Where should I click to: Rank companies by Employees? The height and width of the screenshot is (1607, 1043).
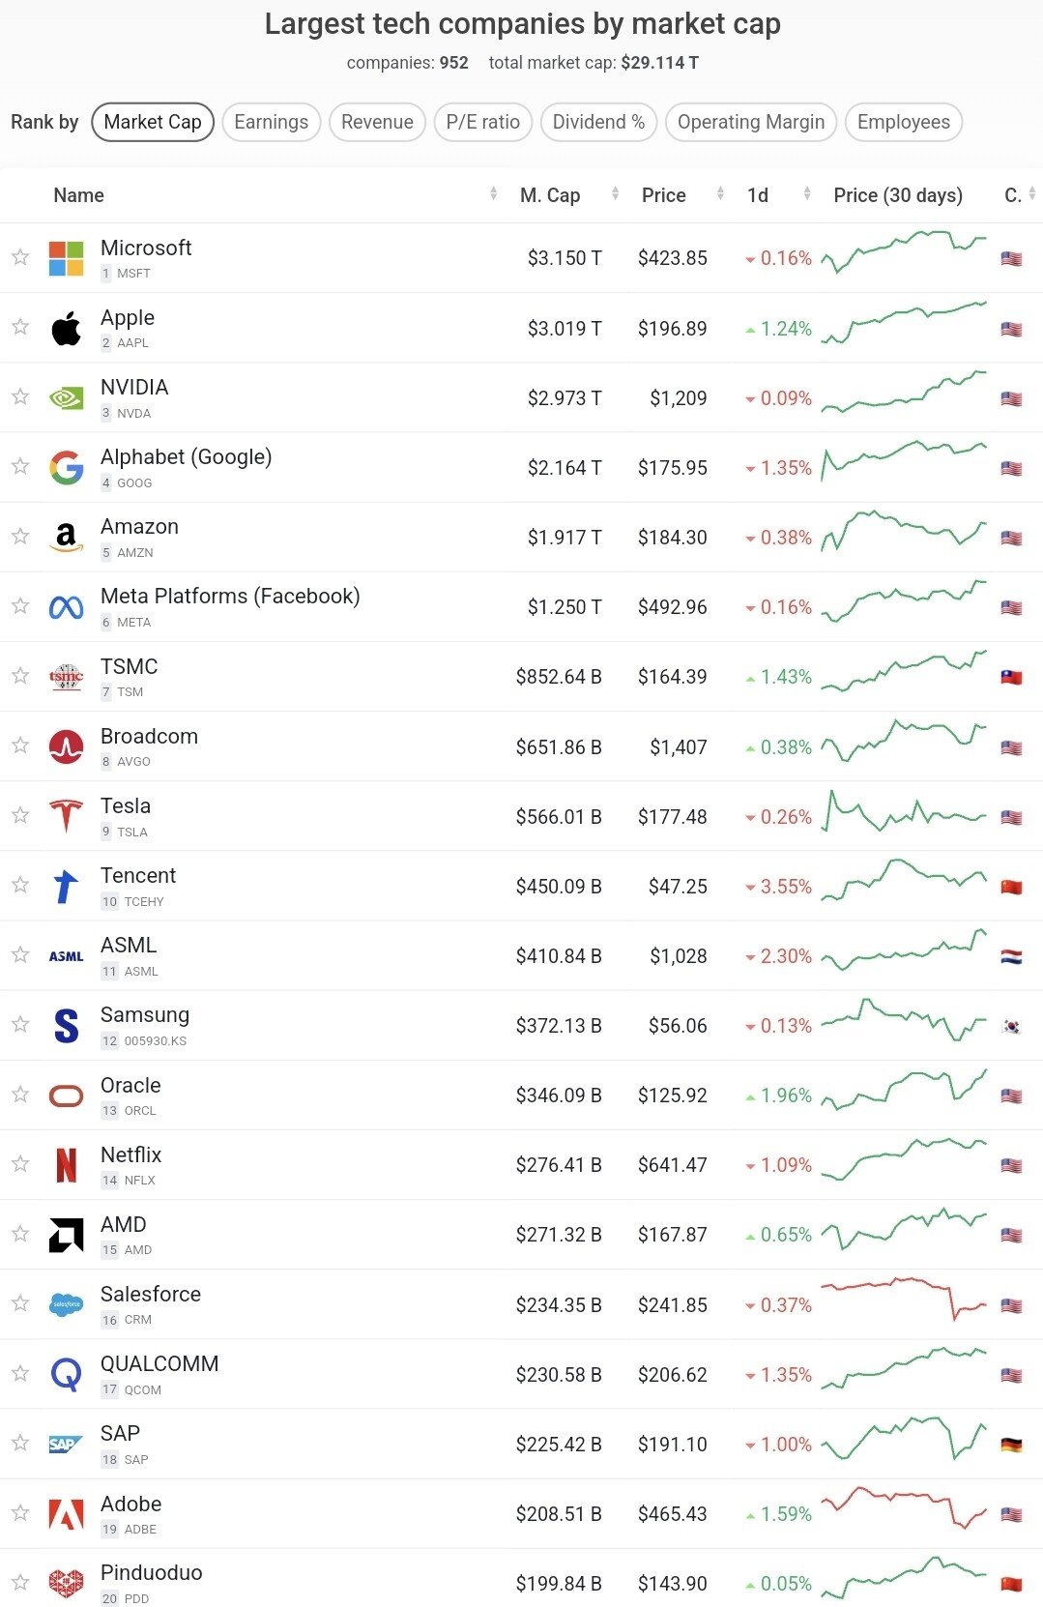pos(903,122)
